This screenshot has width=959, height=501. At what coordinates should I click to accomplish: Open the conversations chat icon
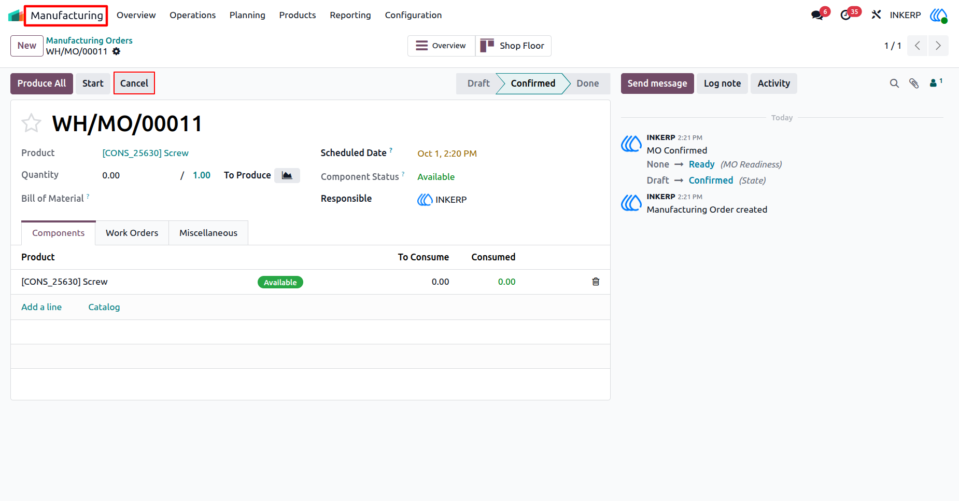click(817, 15)
